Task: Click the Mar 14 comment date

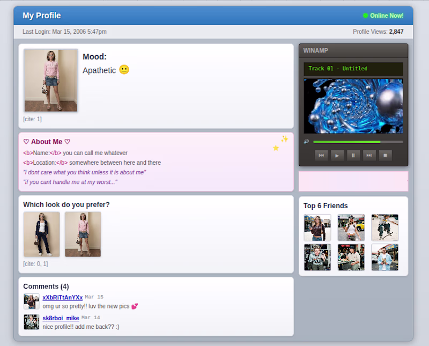Action: pyautogui.click(x=91, y=318)
